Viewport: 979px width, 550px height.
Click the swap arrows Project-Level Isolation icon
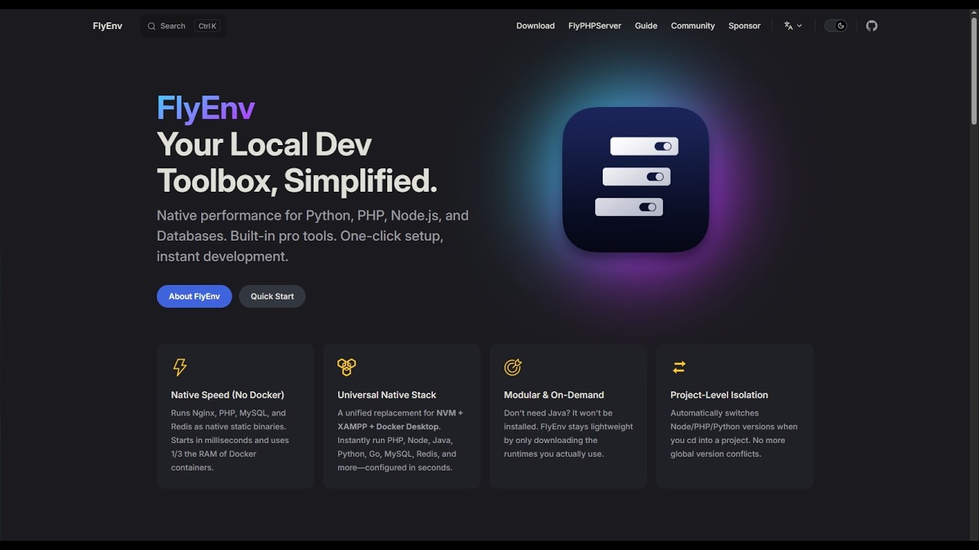(679, 367)
